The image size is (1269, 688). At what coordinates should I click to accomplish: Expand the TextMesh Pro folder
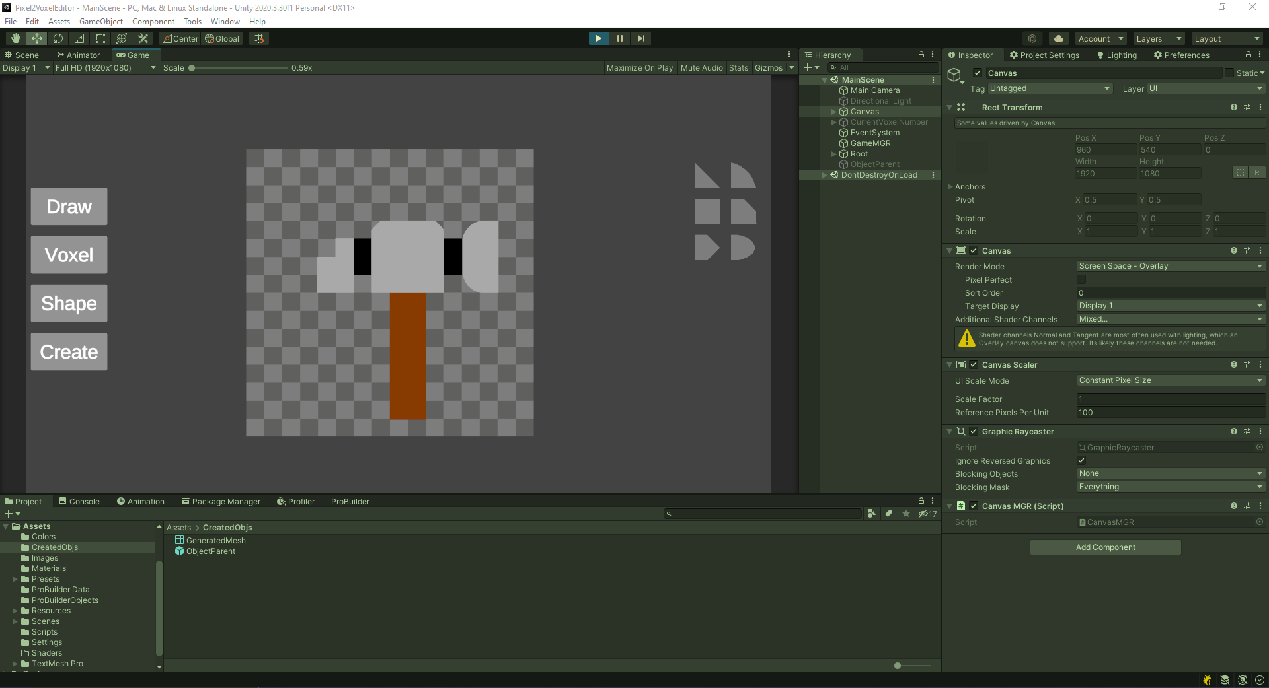pyautogui.click(x=15, y=664)
